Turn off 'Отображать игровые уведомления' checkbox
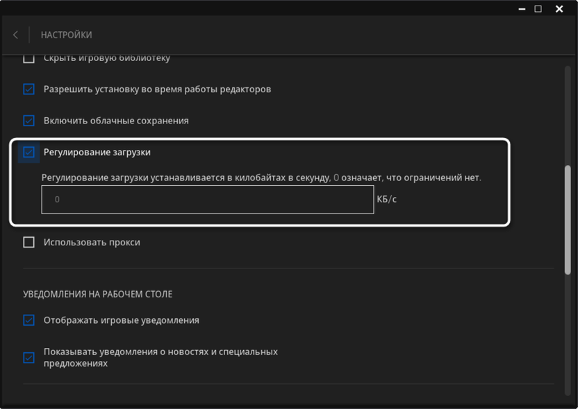This screenshot has height=409, width=578. point(29,320)
